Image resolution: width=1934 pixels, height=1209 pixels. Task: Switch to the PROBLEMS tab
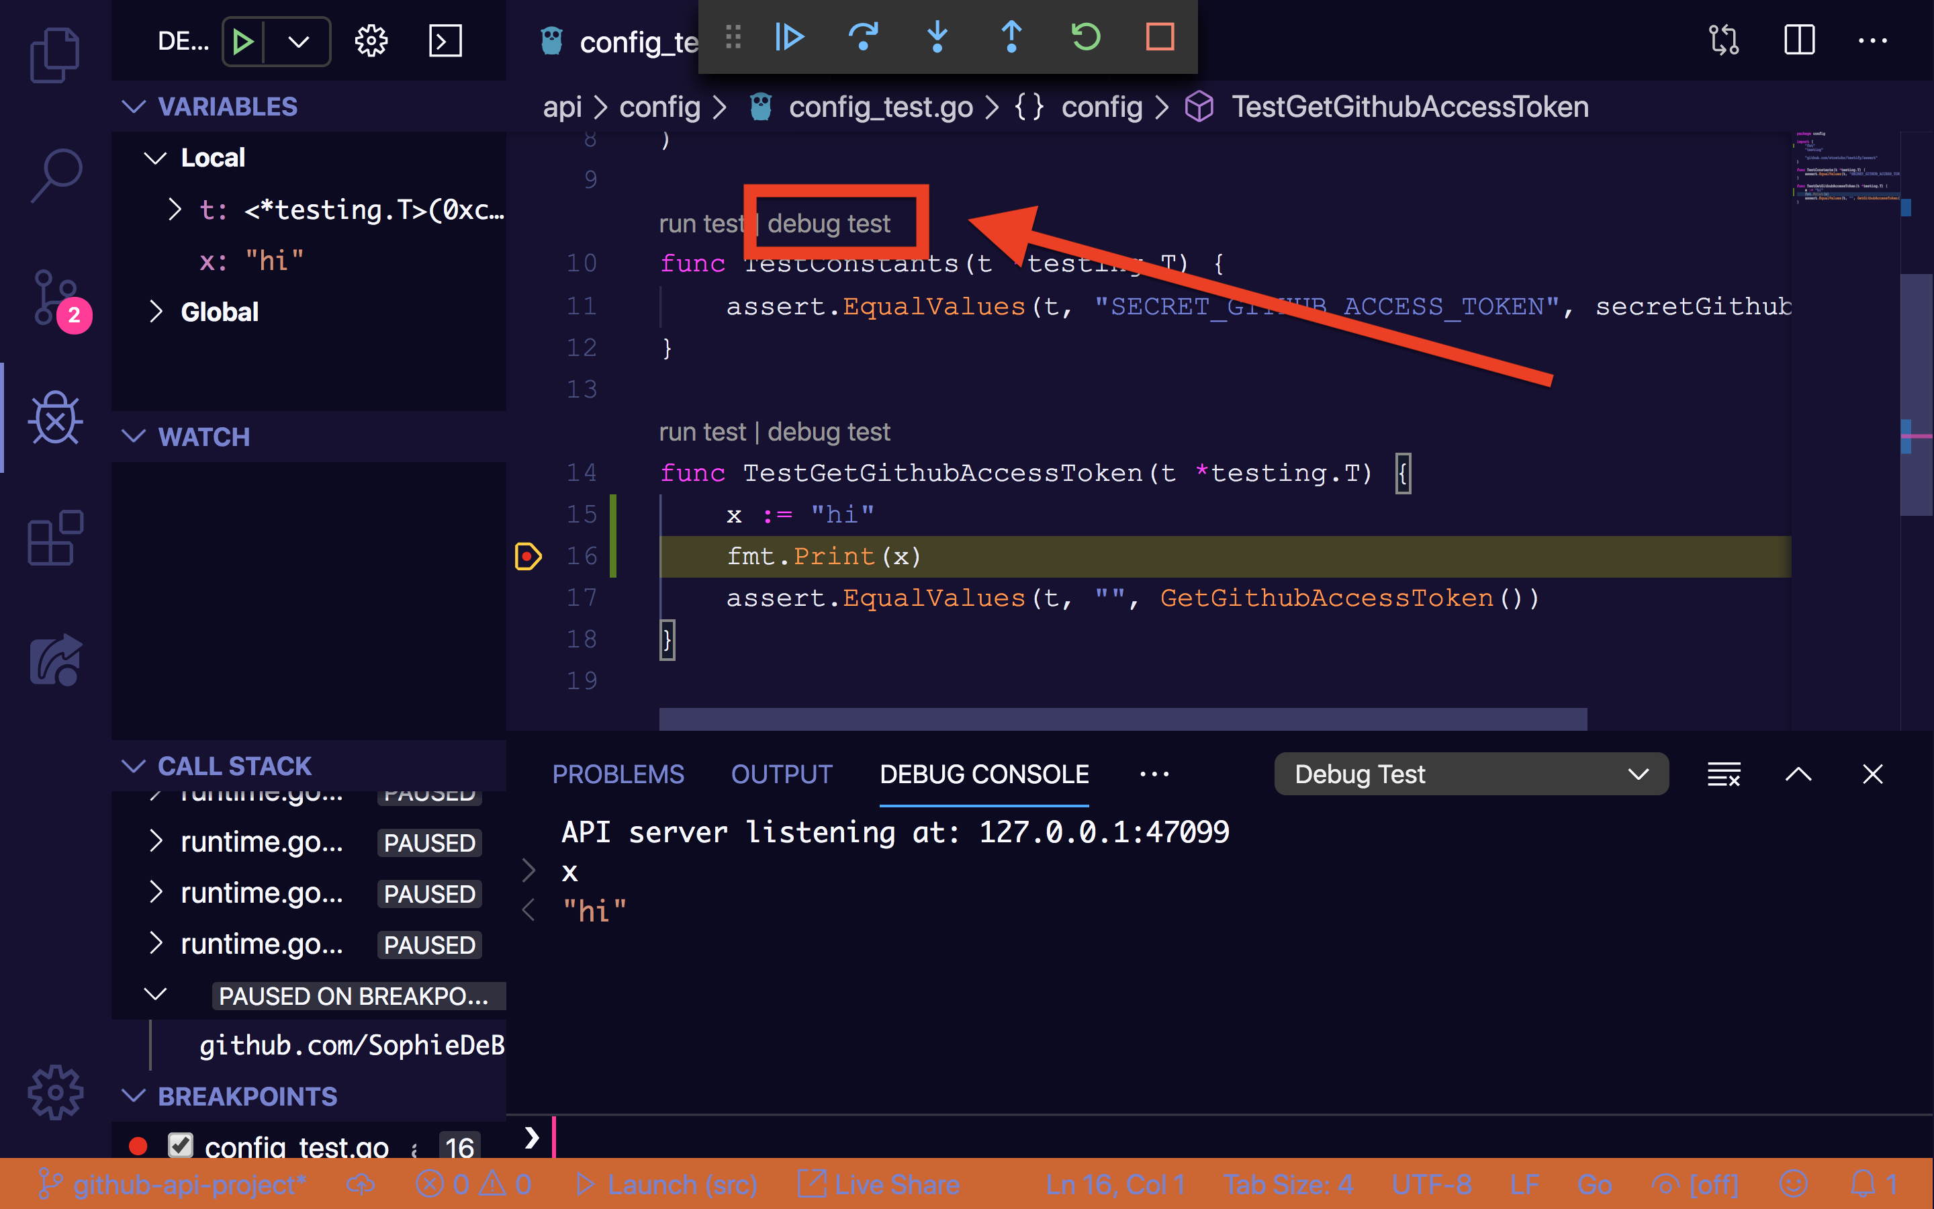(618, 774)
